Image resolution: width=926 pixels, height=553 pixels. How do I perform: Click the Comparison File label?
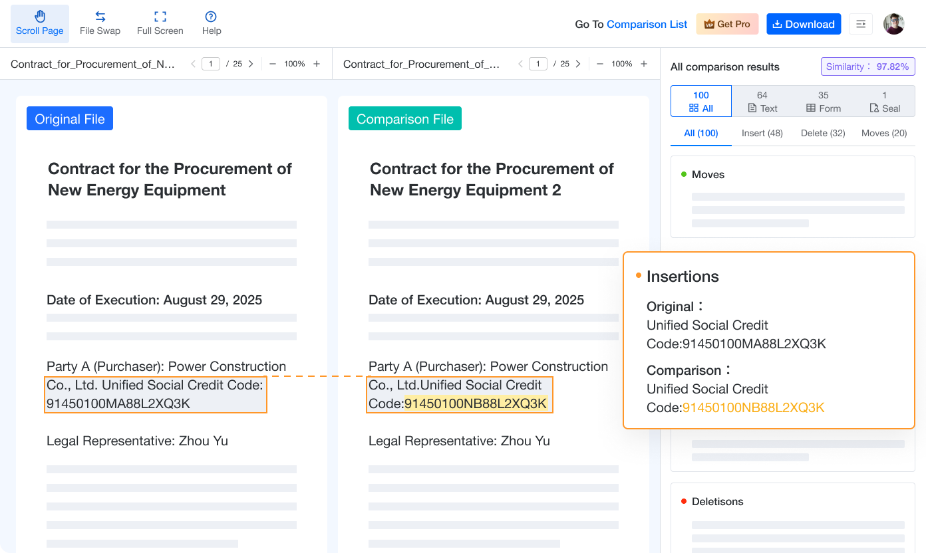405,119
